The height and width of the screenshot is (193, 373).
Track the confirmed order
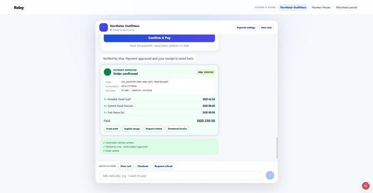click(x=112, y=129)
